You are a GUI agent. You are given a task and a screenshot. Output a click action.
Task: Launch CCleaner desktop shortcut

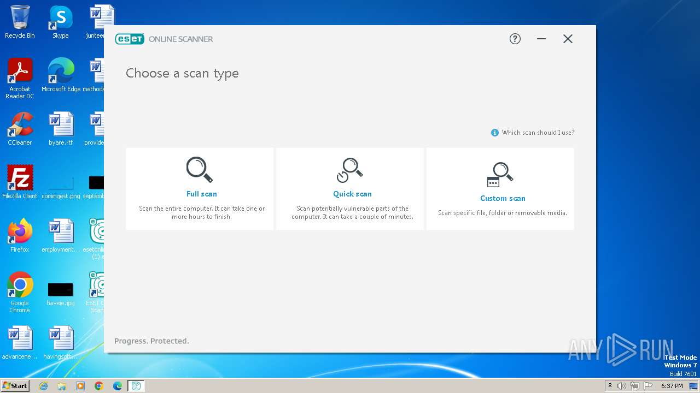[x=20, y=129]
